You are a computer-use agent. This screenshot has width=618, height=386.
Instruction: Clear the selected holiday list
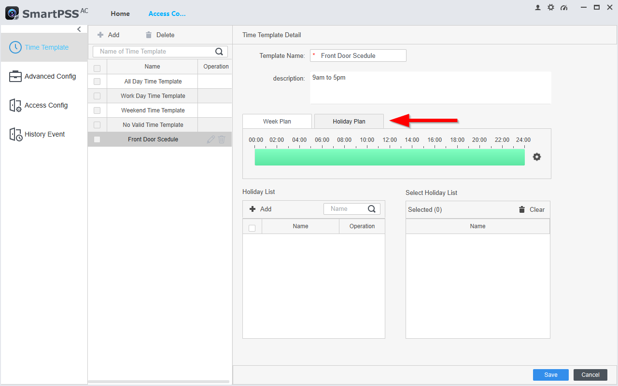click(x=532, y=209)
